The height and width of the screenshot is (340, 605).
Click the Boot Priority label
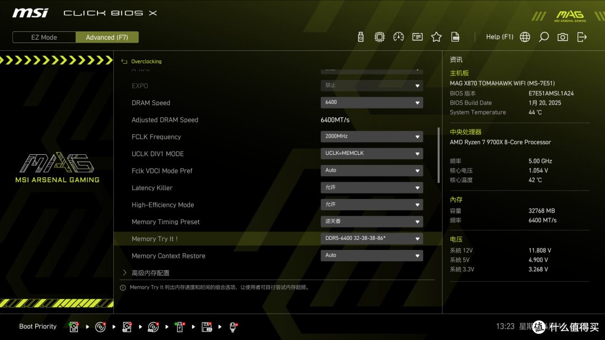[38, 327]
